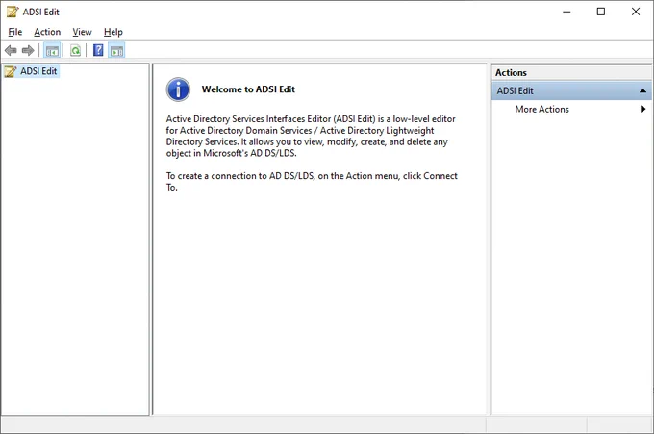The width and height of the screenshot is (654, 434).
Task: Toggle the Show/Hide Action Pane icon
Action: (x=116, y=51)
